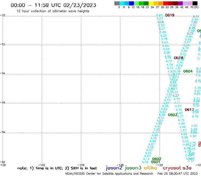This screenshot has height=176, width=201.
Task: Click the '00:00 – 11:59 UTC 02/23/2023' title
Action: click(x=53, y=5)
